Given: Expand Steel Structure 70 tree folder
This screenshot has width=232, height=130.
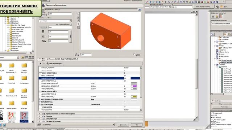Looking at the screenshot, I should coord(8,40).
